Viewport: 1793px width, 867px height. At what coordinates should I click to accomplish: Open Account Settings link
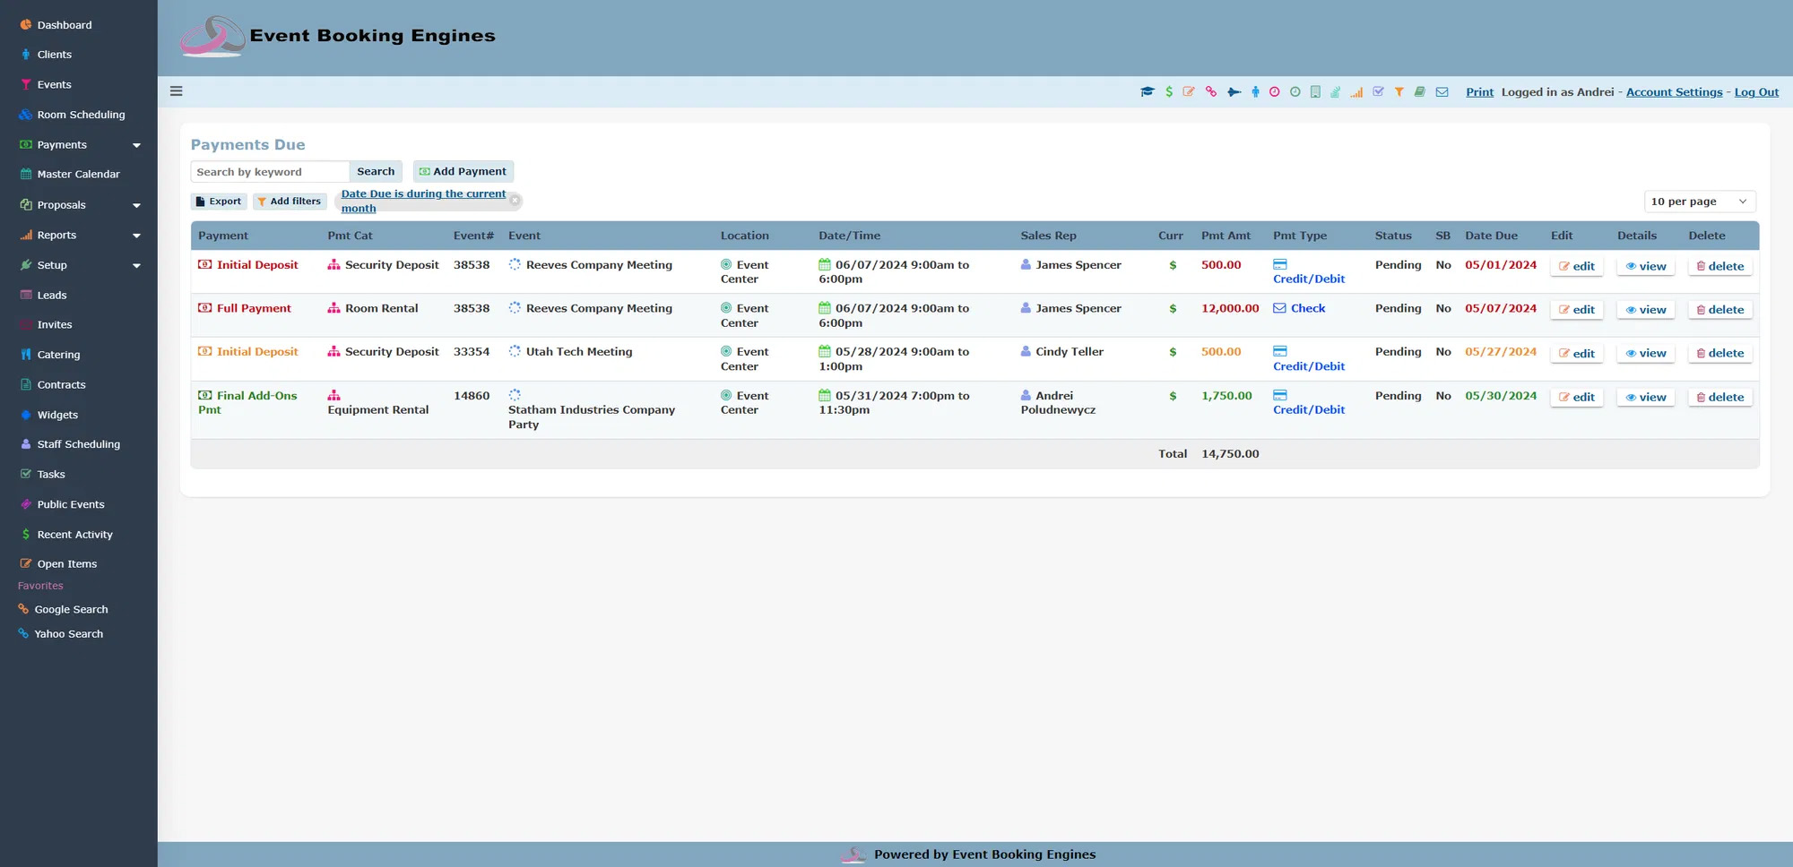1673,91
